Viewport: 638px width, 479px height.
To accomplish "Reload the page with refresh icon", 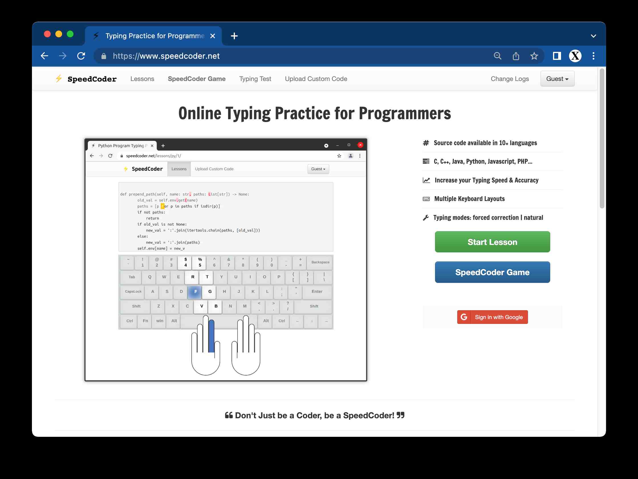I will click(x=81, y=56).
